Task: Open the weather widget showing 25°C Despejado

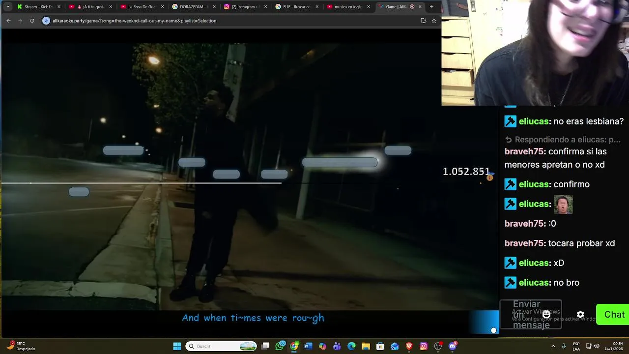Action: click(22, 346)
